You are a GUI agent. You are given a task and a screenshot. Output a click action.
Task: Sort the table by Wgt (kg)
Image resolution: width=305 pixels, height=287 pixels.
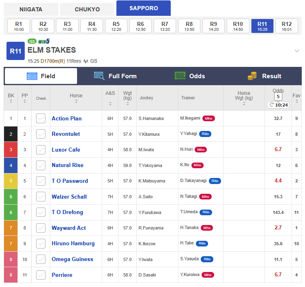pos(128,104)
